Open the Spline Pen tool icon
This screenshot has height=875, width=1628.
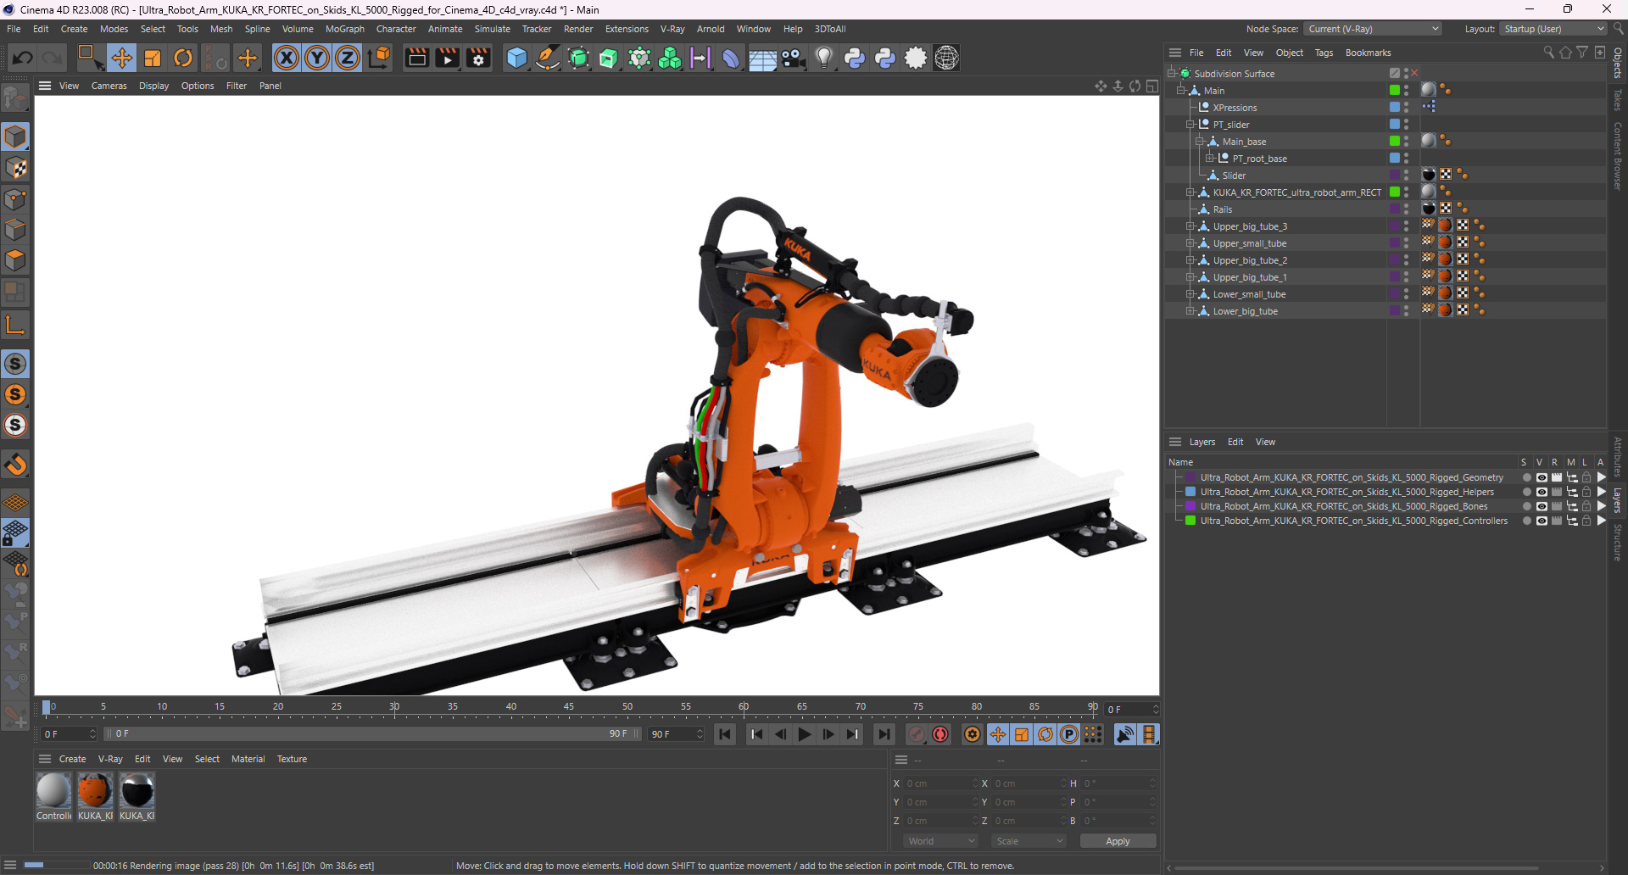[x=548, y=58]
